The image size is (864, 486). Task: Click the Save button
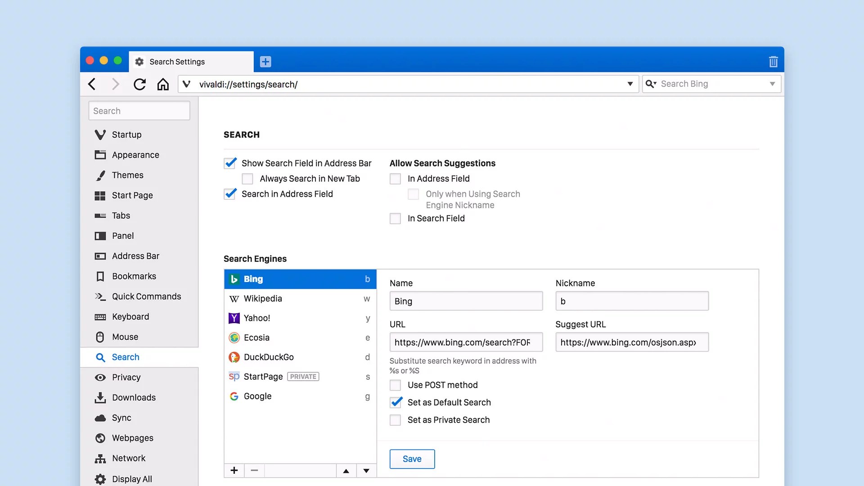412,459
